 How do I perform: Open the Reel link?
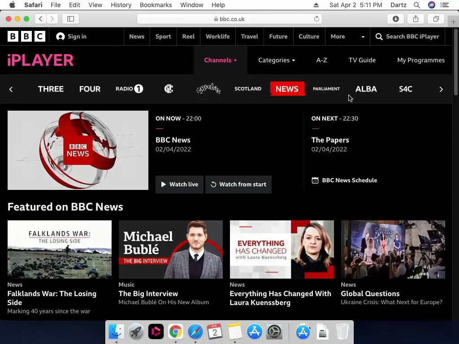click(188, 37)
